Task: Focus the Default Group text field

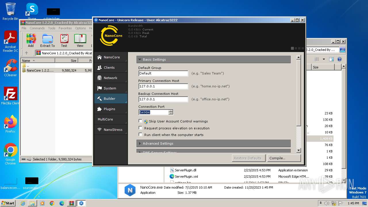Action: 163,73
